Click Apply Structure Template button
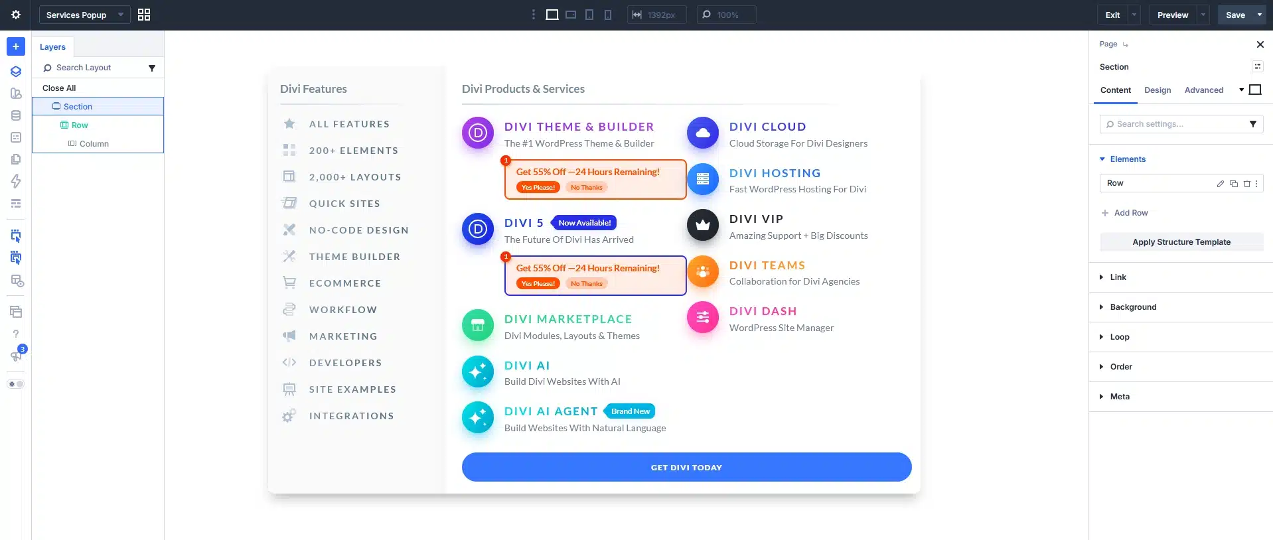1273x540 pixels. (1181, 242)
